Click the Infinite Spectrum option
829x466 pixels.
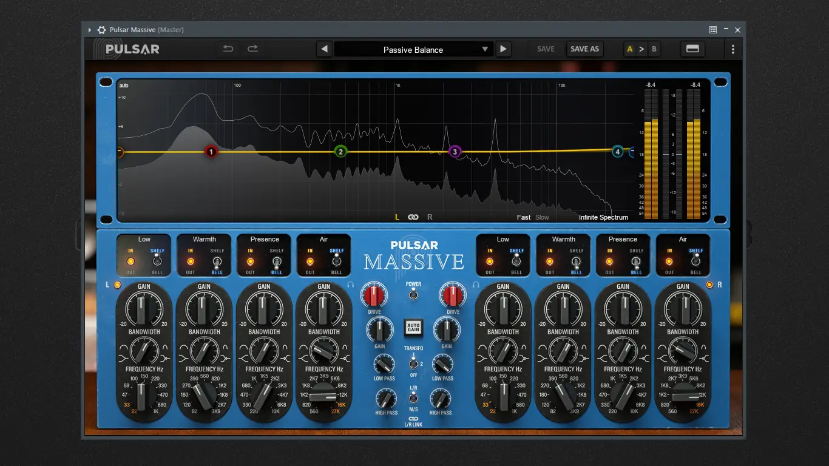pyautogui.click(x=603, y=217)
